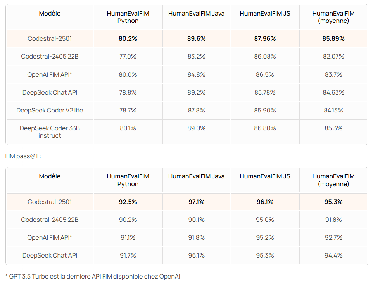Select the bold 97.1% Java score

[x=196, y=202]
